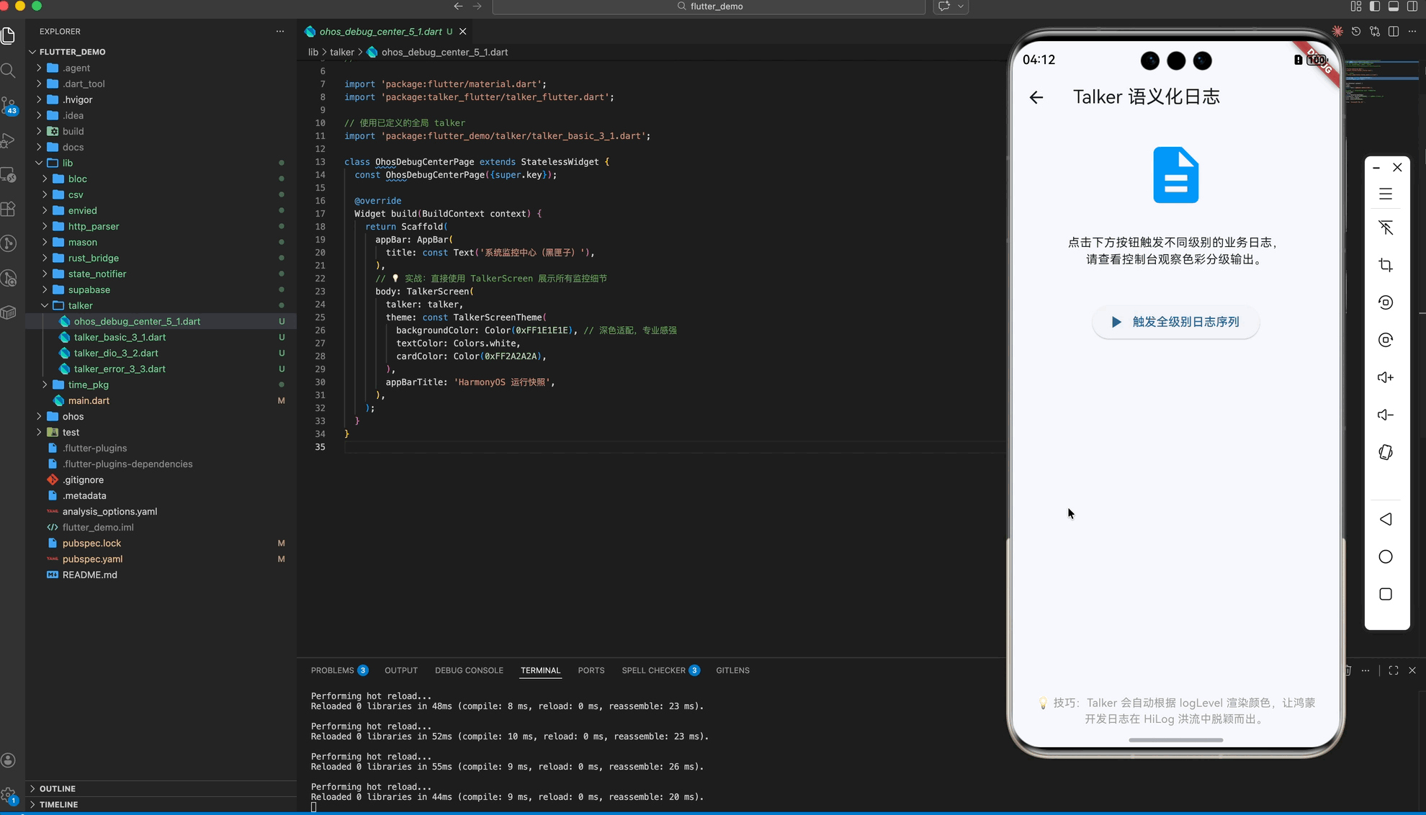The width and height of the screenshot is (1426, 815).
Task: Open main.dart in explorer
Action: click(x=89, y=400)
